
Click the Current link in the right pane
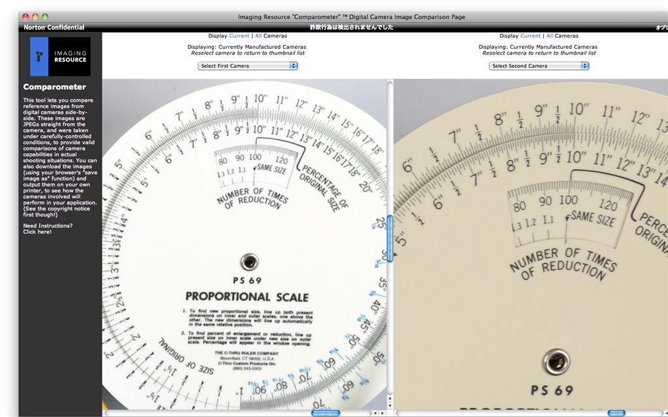point(530,36)
